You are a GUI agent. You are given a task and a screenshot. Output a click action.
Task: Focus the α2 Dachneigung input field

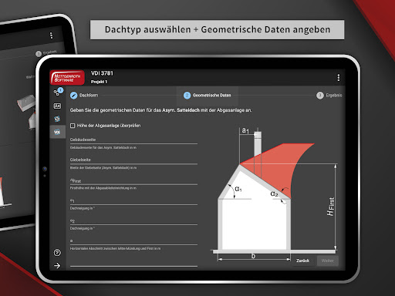tap(133, 221)
